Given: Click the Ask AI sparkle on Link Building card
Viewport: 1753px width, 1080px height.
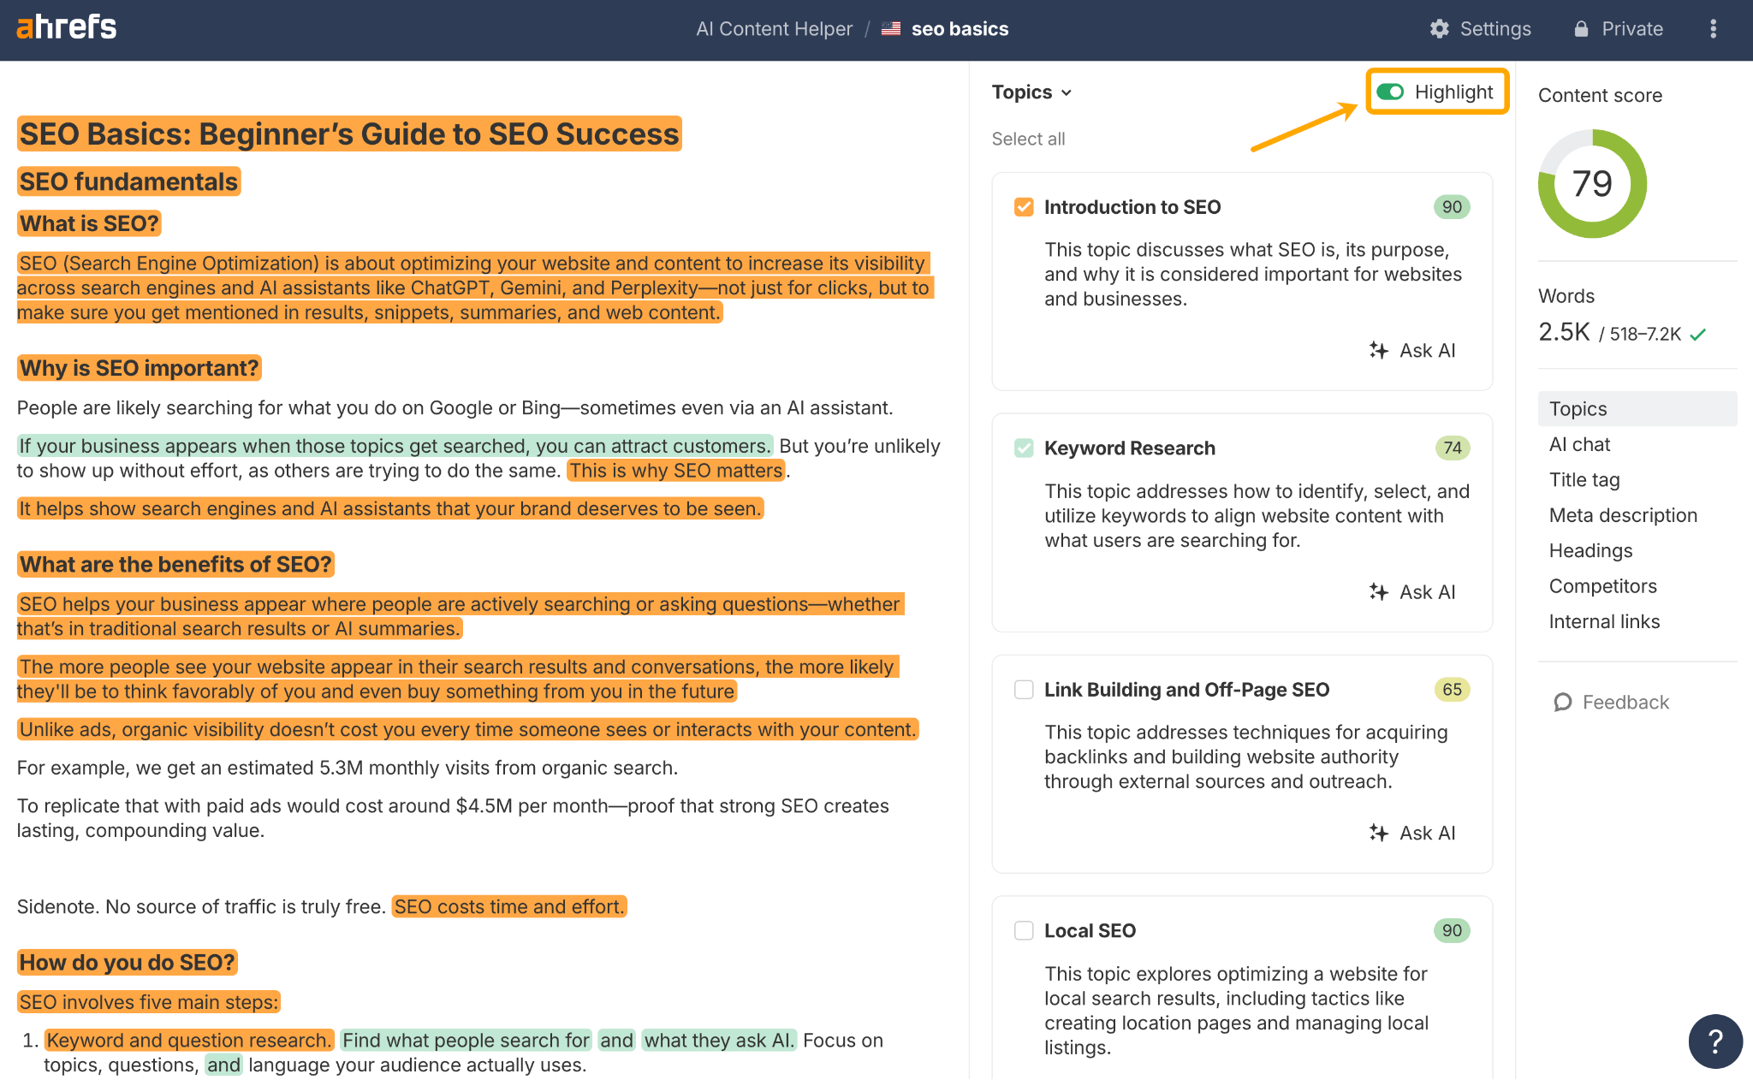Looking at the screenshot, I should tap(1380, 833).
